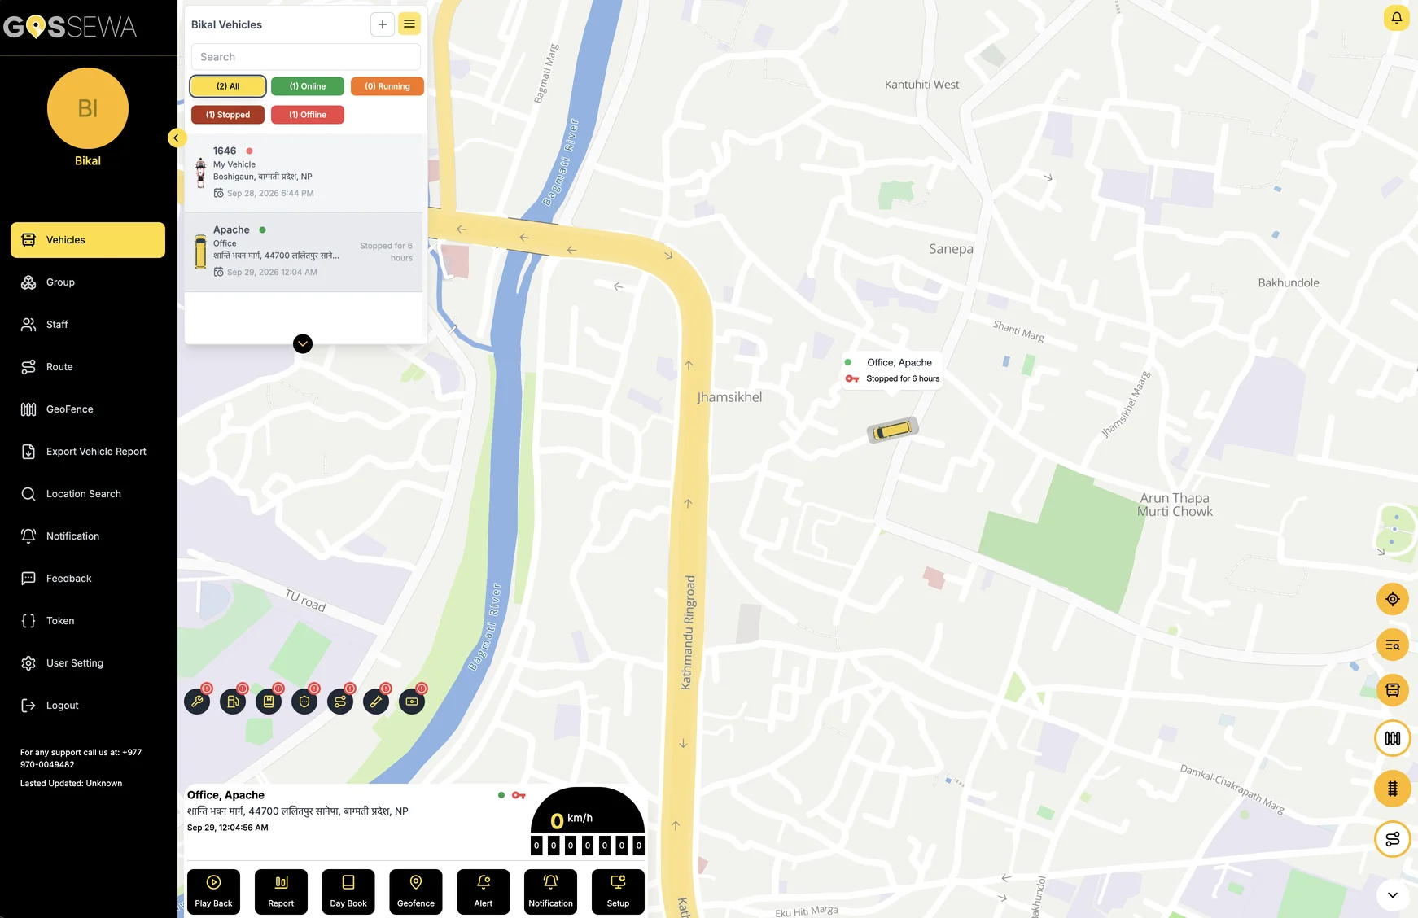Open the Setup button
Viewport: 1418px width, 918px height.
click(x=618, y=892)
